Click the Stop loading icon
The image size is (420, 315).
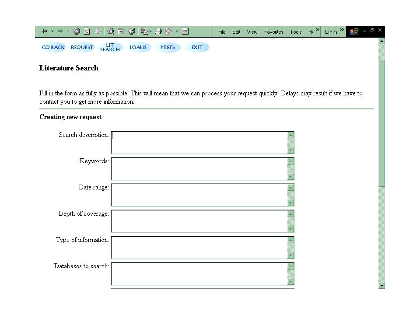click(x=77, y=31)
